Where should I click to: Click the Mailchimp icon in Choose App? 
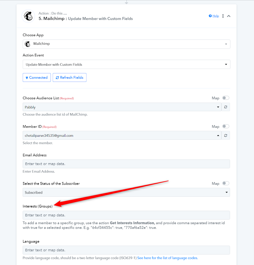pyautogui.click(x=27, y=44)
